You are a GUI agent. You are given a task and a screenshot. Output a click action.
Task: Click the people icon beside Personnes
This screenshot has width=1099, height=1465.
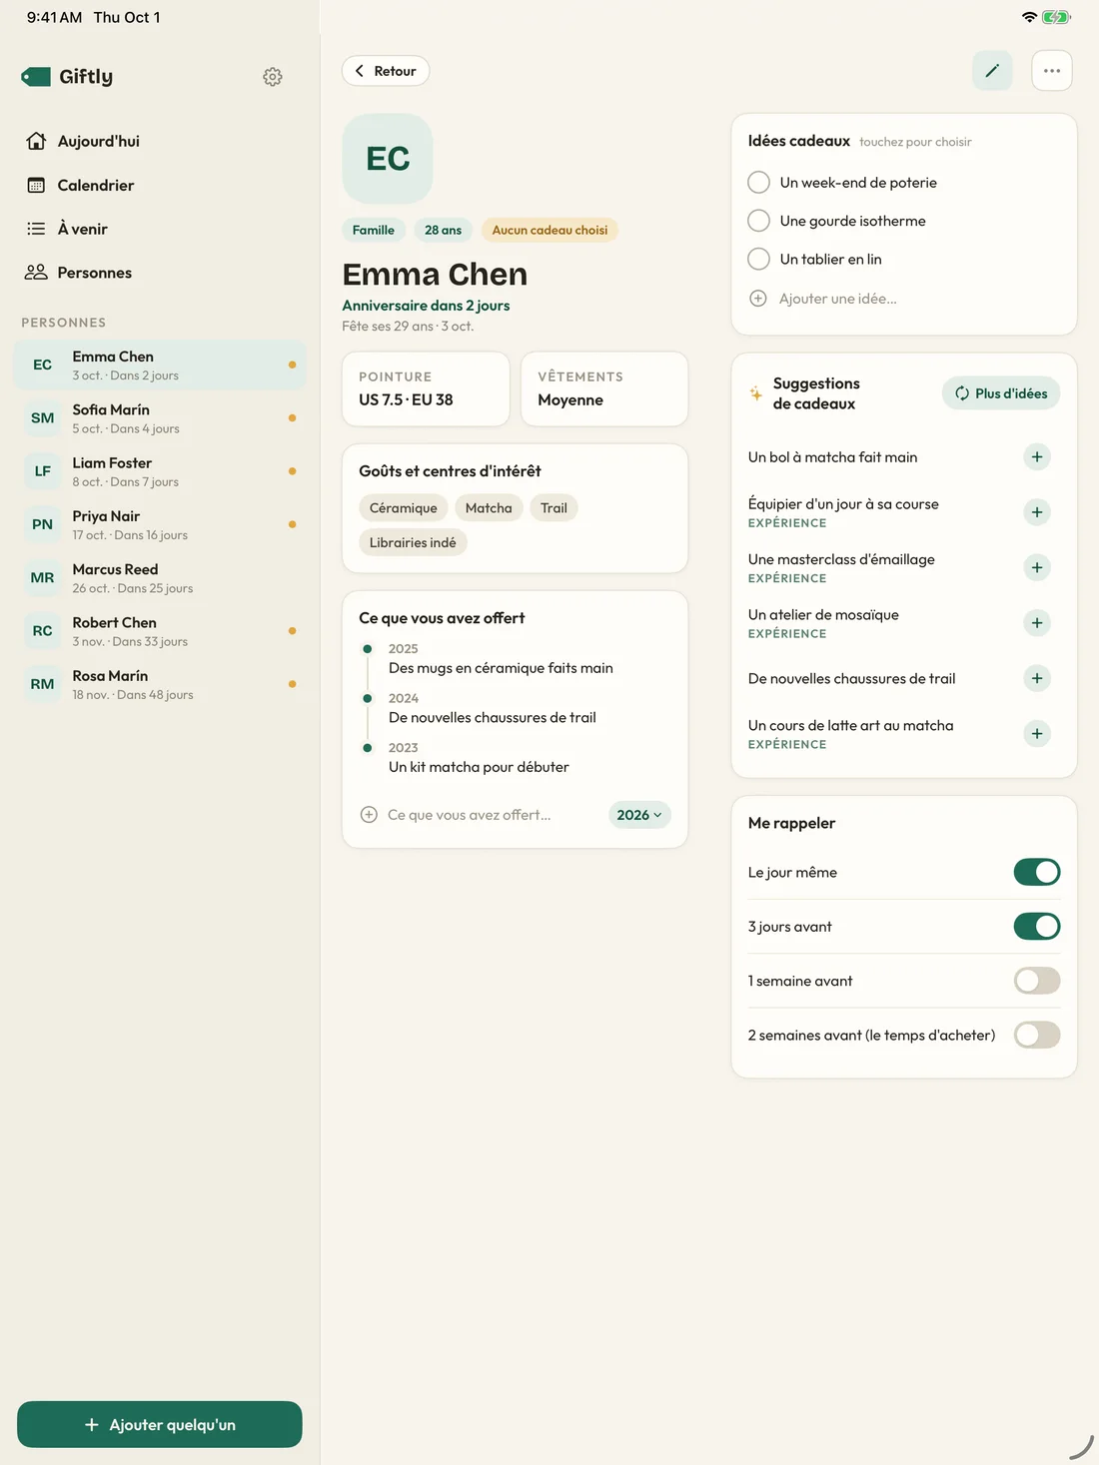pos(36,273)
